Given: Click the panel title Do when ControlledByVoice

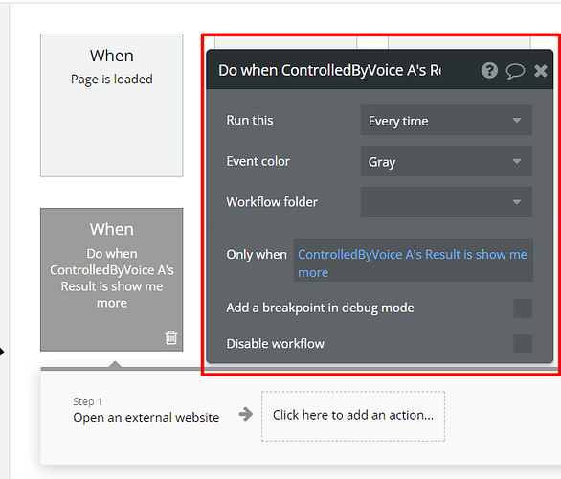Looking at the screenshot, I should point(329,71).
